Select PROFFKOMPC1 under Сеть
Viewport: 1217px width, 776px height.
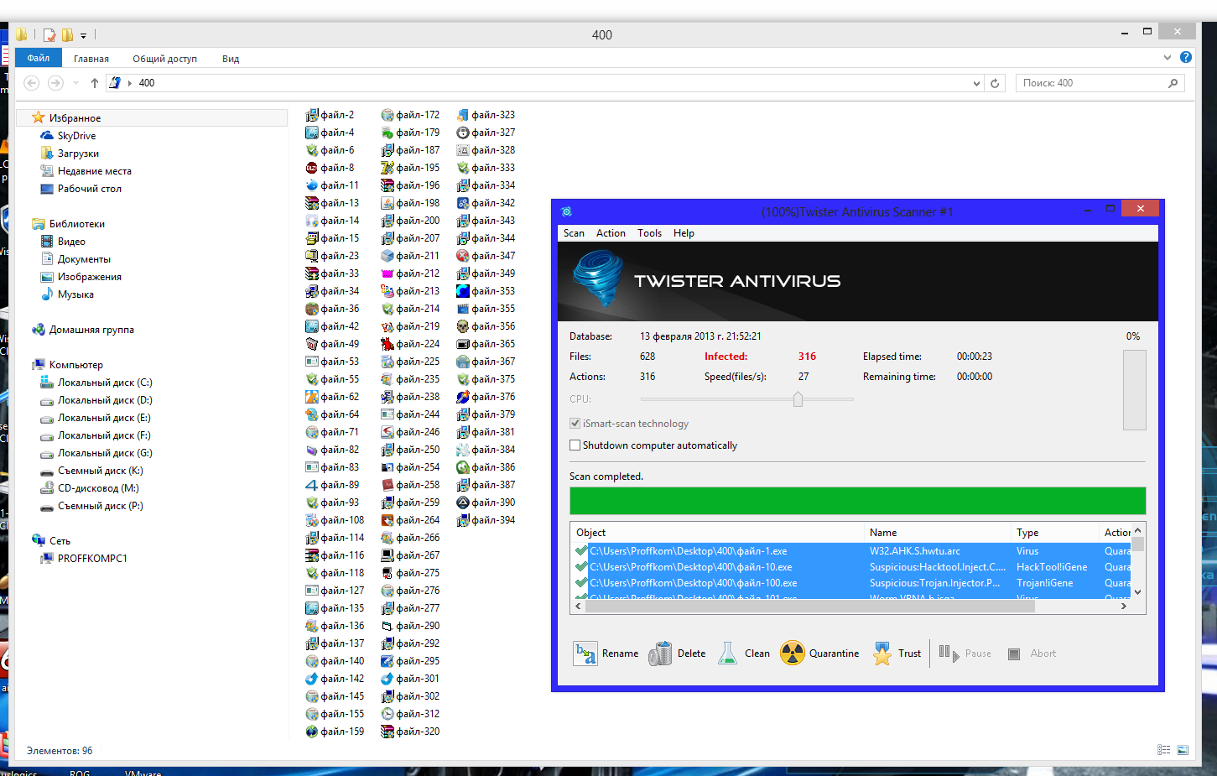(x=84, y=559)
